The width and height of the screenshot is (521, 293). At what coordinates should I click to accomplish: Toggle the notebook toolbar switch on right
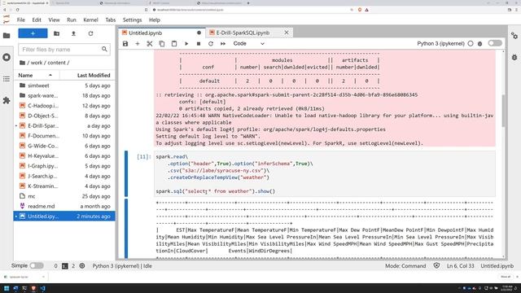495,43
